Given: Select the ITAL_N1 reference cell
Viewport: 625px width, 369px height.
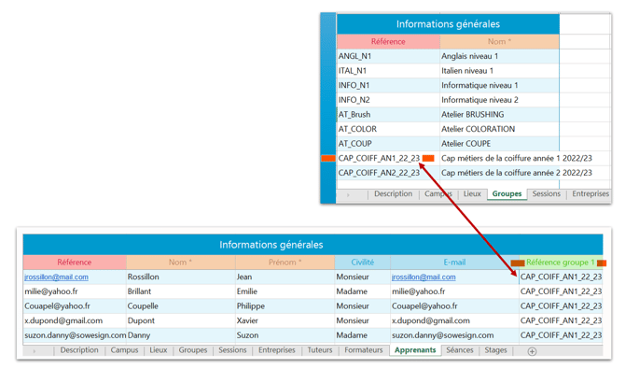Looking at the screenshot, I should tap(388, 71).
